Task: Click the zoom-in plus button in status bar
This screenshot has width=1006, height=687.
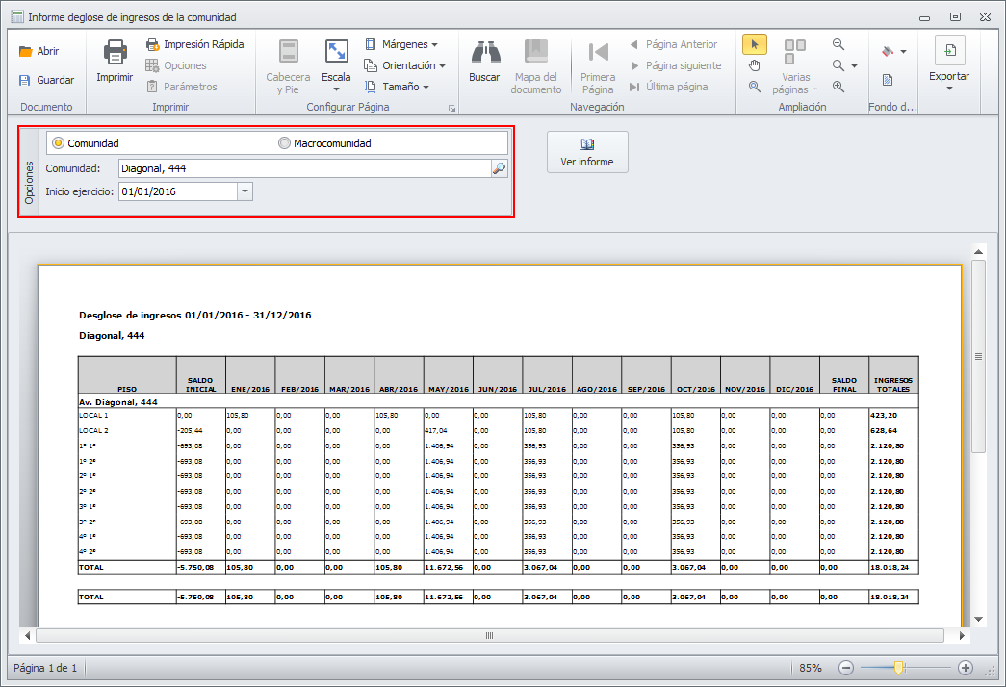Action: 966,668
